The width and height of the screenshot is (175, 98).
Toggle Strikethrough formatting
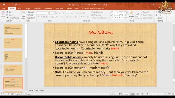point(50,17)
